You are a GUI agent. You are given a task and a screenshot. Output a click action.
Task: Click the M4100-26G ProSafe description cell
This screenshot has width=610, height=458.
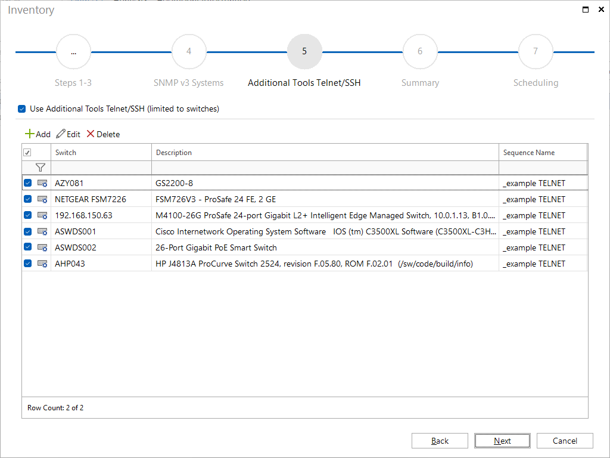tap(325, 215)
